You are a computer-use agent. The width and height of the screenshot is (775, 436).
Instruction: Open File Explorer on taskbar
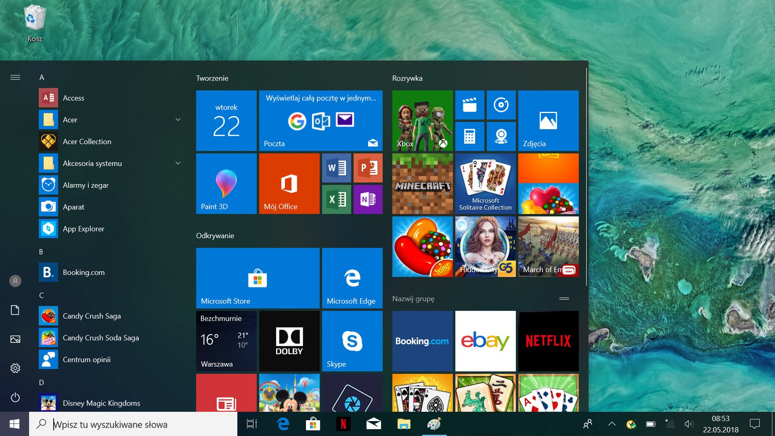[x=404, y=424]
